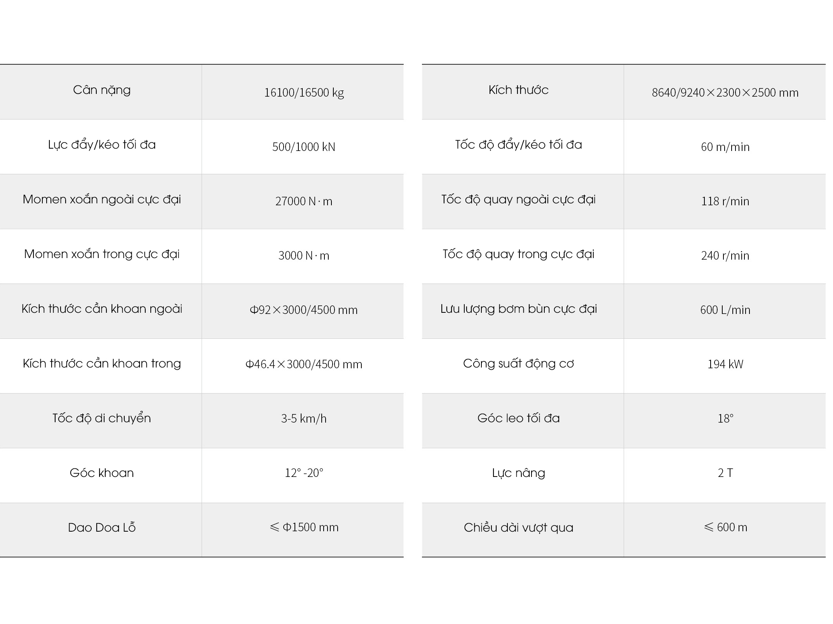Select the '8640/9240×2300×2500 mm' dimensions value

pos(725,93)
